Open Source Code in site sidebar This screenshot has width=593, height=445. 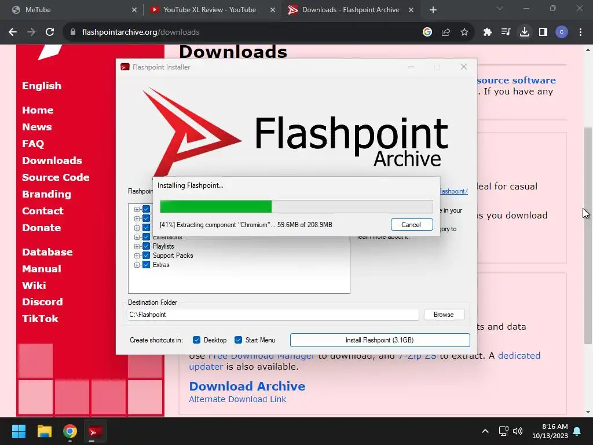pyautogui.click(x=56, y=177)
